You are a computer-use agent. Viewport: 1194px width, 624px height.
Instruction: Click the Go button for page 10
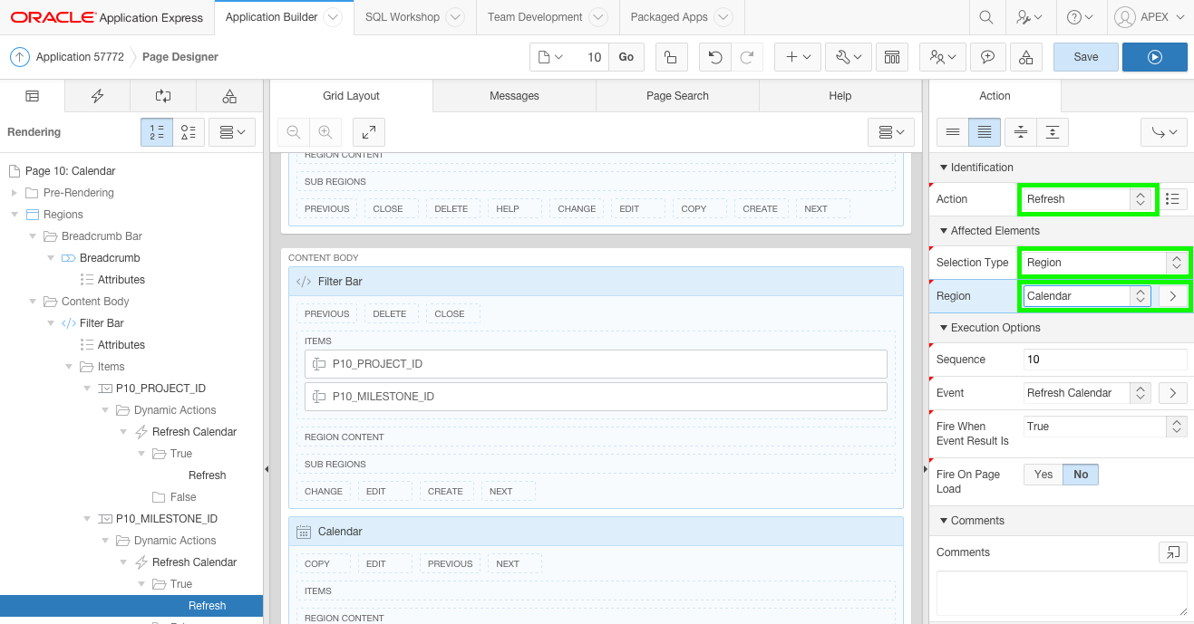click(x=626, y=57)
